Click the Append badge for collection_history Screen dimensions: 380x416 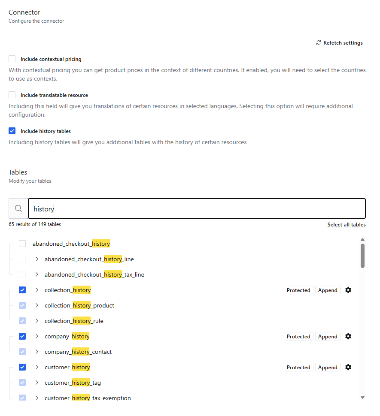328,290
